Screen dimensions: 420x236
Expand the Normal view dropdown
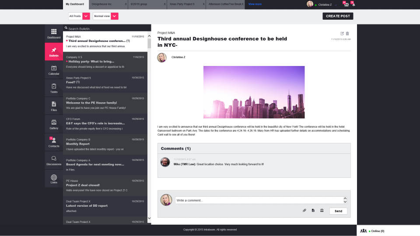[114, 16]
